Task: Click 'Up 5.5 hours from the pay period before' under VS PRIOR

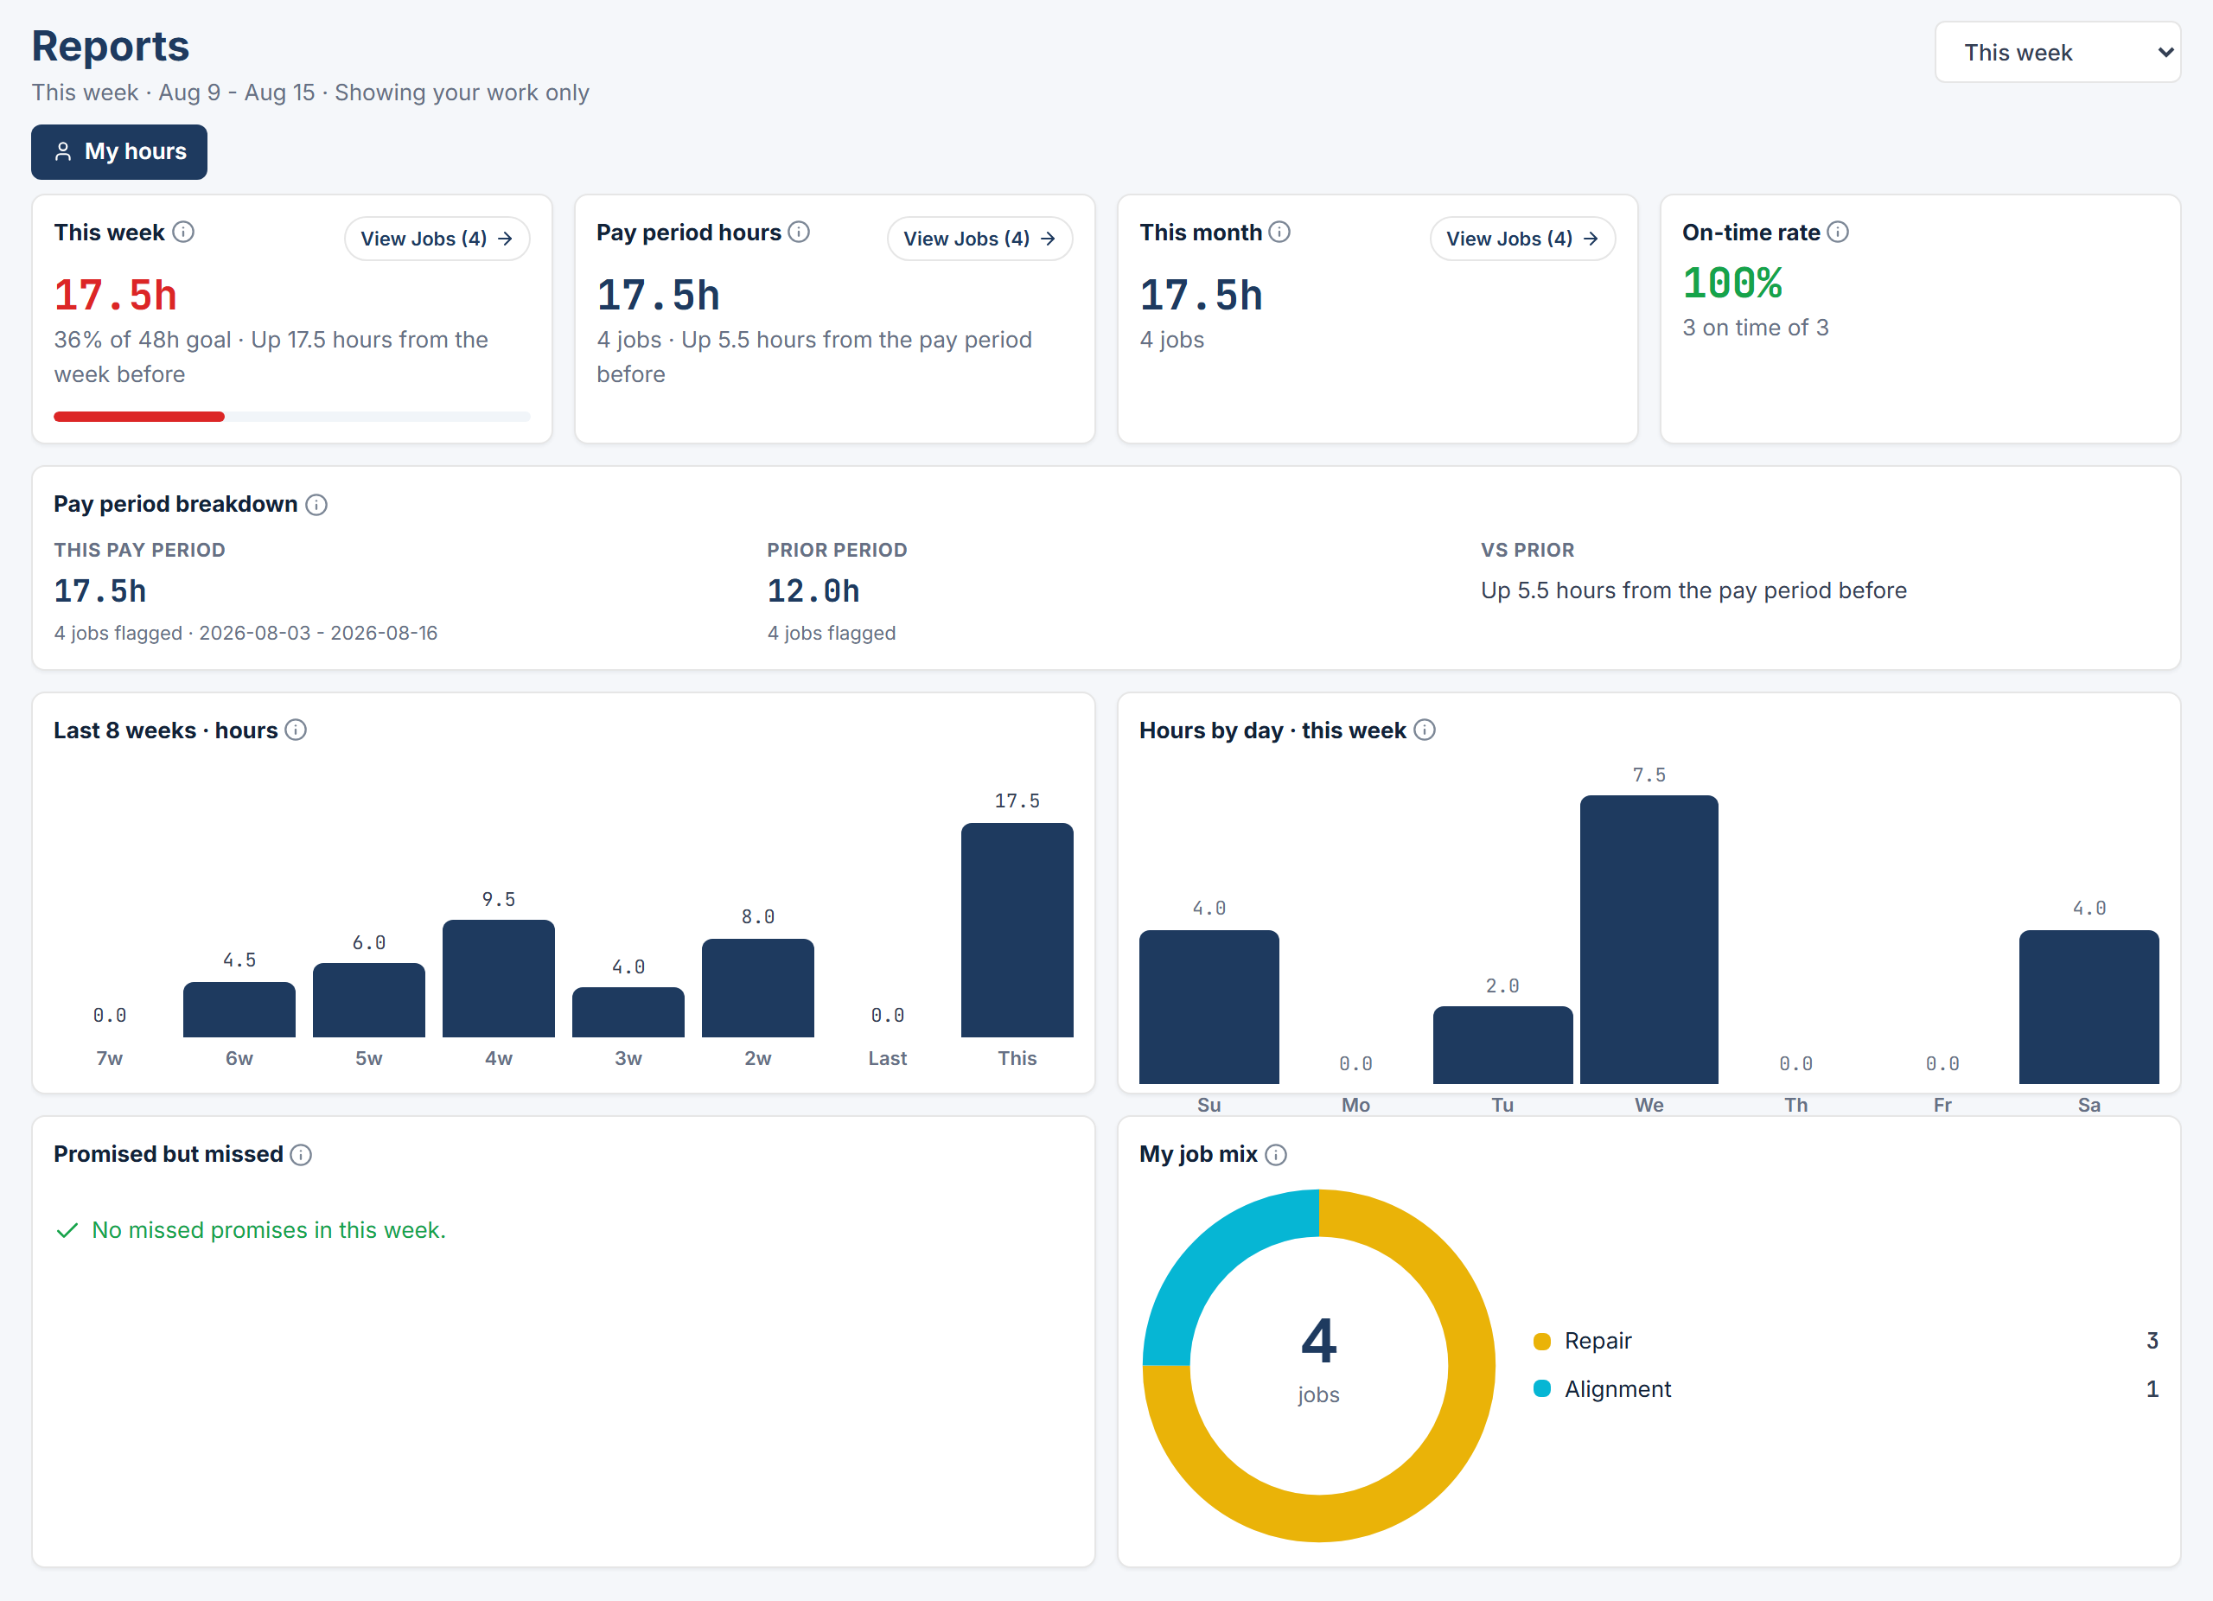Action: point(1694,590)
